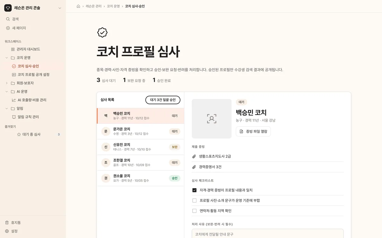Click 대기 3건 일괄 승인 button

pos(163,100)
